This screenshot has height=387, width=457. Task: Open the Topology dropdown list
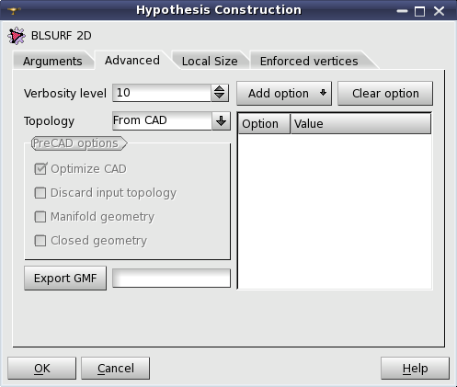[x=171, y=121]
